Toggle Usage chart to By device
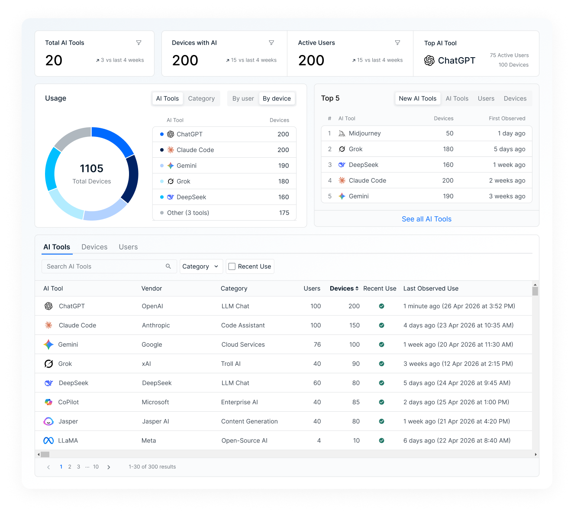The width and height of the screenshot is (574, 514). [x=277, y=98]
